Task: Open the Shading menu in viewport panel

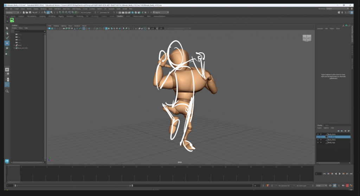Action: pos(56,26)
